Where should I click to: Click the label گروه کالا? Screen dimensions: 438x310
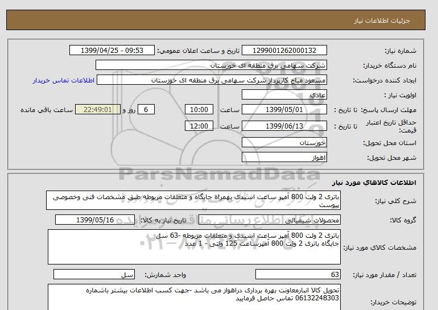coord(403,220)
